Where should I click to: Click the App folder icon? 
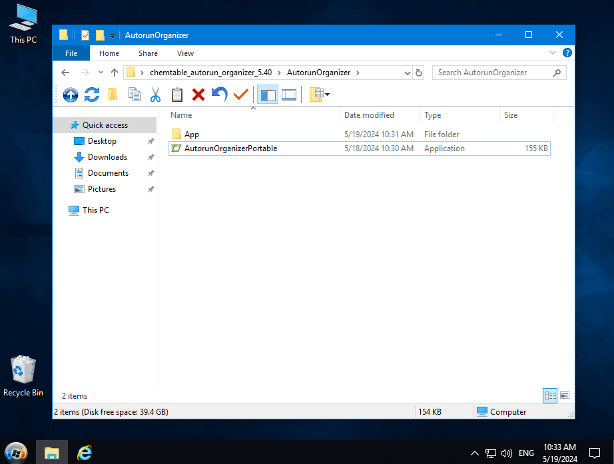(x=176, y=134)
